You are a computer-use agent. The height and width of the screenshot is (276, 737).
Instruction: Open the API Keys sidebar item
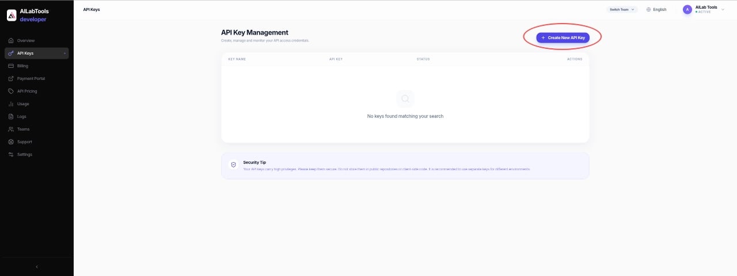coord(37,53)
